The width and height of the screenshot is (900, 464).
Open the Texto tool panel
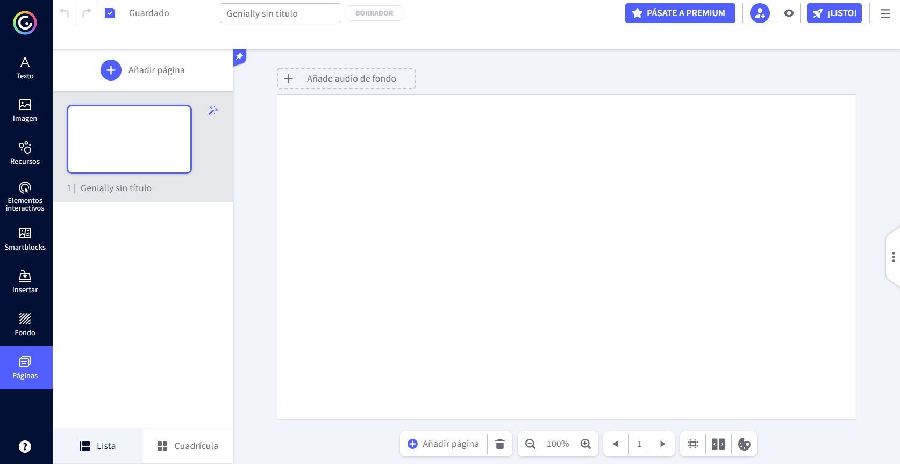[x=25, y=68]
